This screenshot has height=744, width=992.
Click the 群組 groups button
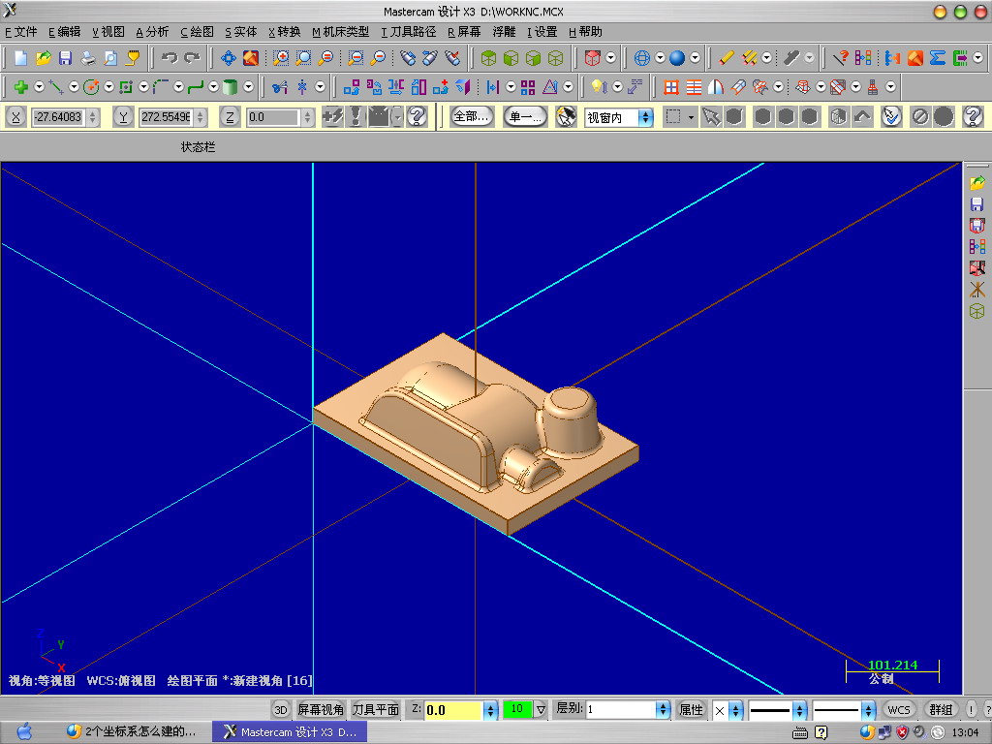point(941,710)
